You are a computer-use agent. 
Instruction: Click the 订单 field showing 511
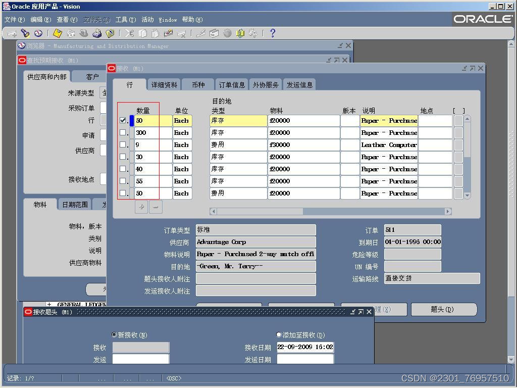[x=412, y=230]
